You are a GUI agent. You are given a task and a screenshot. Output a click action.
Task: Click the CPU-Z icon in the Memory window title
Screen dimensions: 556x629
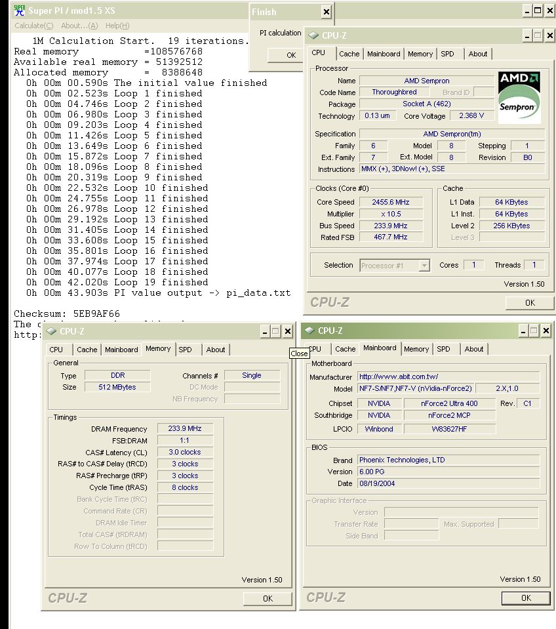tap(51, 331)
